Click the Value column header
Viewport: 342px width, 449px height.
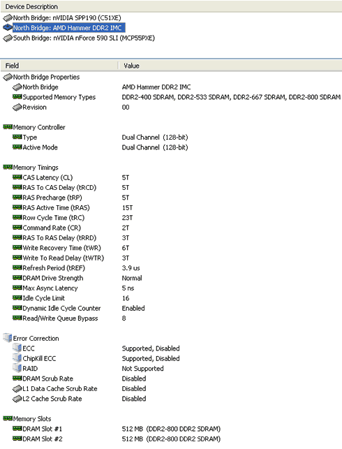click(230, 66)
